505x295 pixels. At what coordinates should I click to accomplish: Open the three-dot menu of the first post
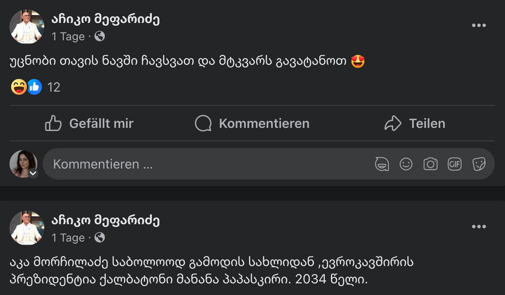pos(478,25)
